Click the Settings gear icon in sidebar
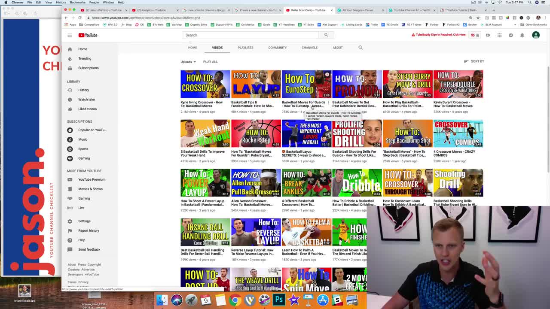 (70, 221)
